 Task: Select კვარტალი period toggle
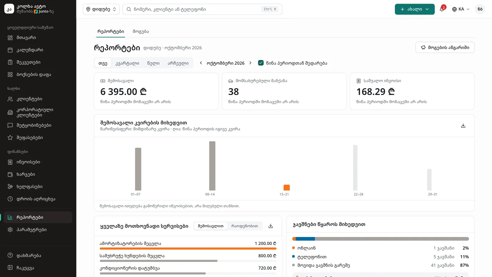(127, 63)
